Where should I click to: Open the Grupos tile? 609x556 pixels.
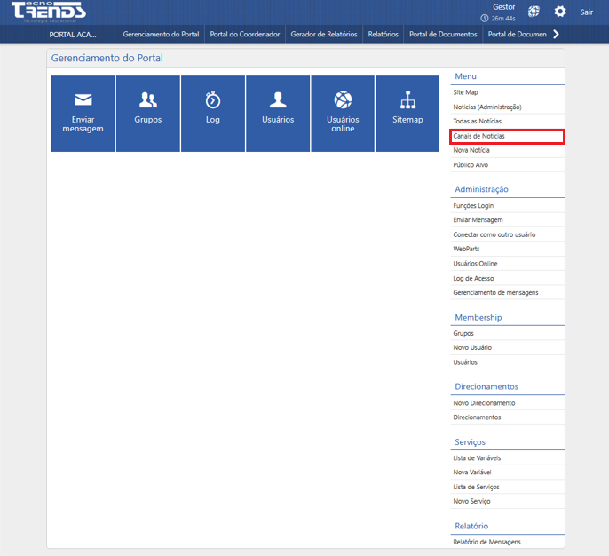click(x=148, y=114)
